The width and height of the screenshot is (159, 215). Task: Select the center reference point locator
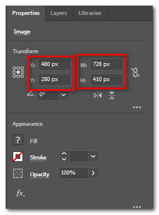point(18,72)
